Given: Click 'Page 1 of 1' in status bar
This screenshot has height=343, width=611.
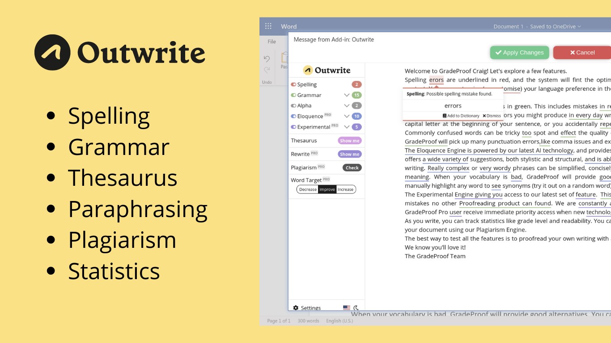Looking at the screenshot, I should pyautogui.click(x=279, y=321).
